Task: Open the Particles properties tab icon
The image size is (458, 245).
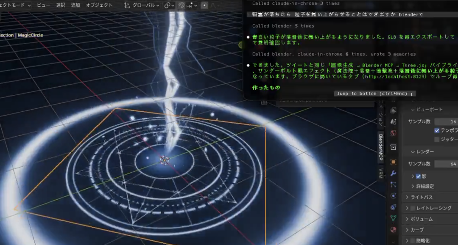Action: click(394, 184)
